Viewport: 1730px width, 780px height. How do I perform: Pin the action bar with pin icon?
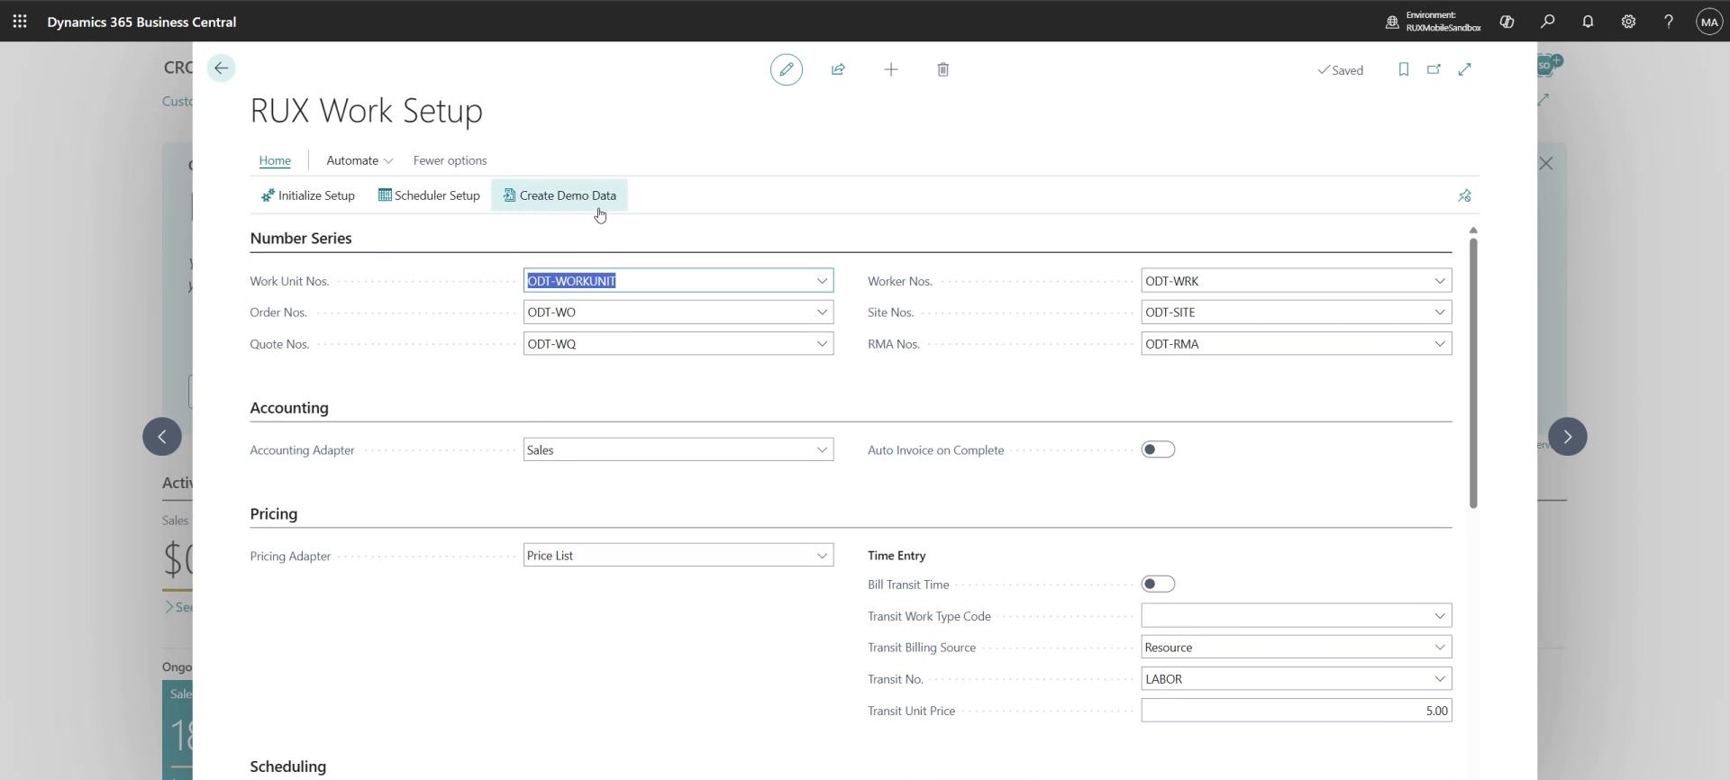[1464, 195]
